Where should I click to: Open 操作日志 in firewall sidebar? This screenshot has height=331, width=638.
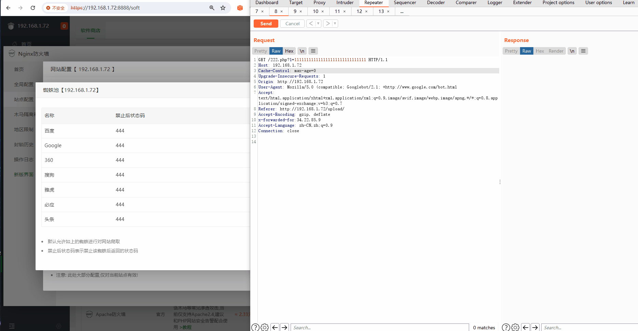pos(24,160)
